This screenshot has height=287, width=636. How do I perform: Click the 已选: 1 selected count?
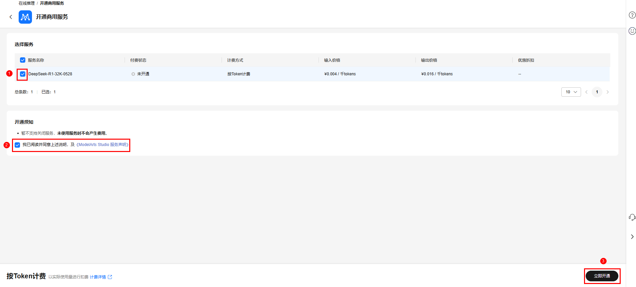point(49,92)
